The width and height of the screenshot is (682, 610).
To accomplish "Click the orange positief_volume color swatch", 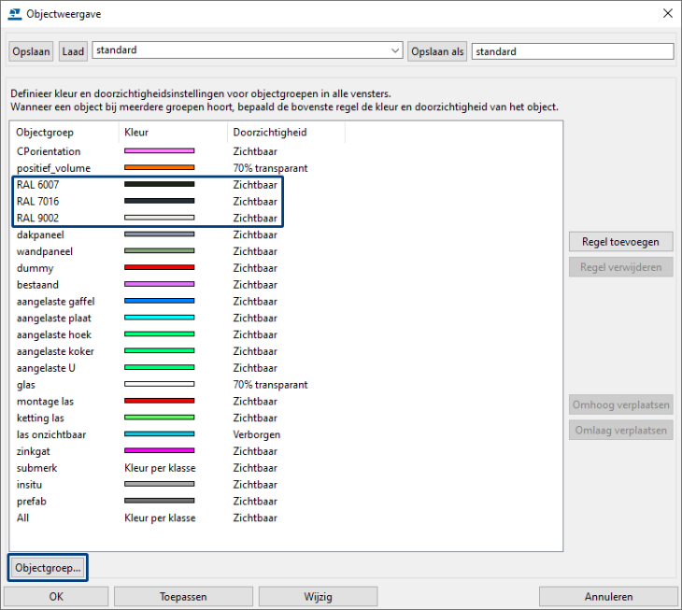I will [159, 168].
